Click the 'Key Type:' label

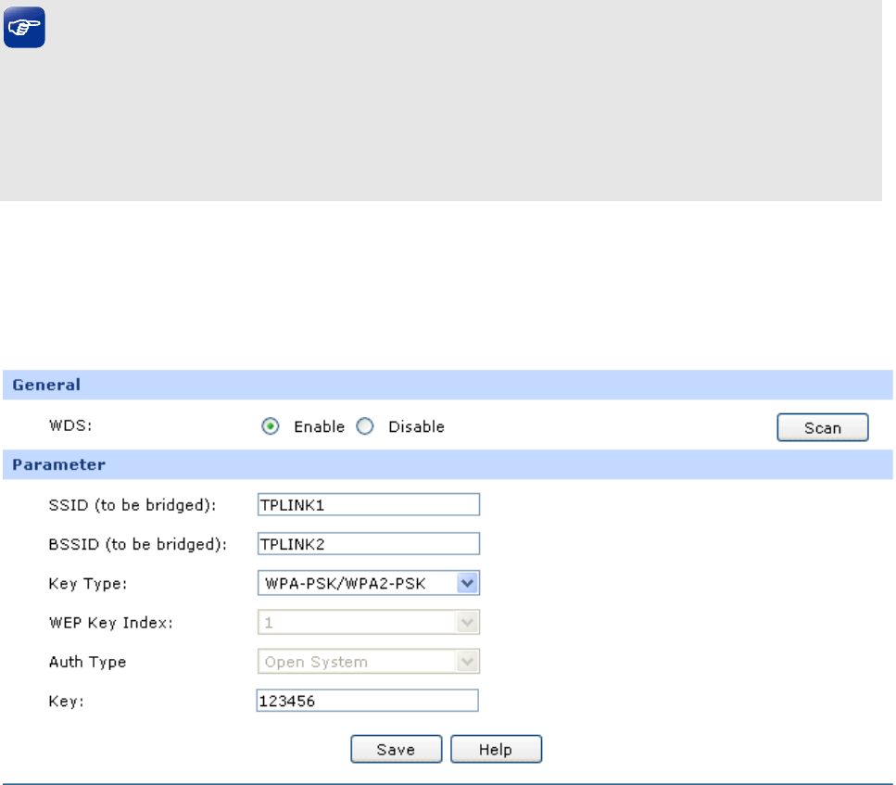(x=88, y=584)
